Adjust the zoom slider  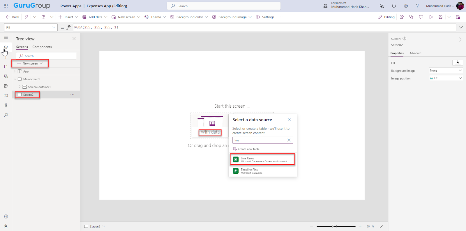[336, 226]
